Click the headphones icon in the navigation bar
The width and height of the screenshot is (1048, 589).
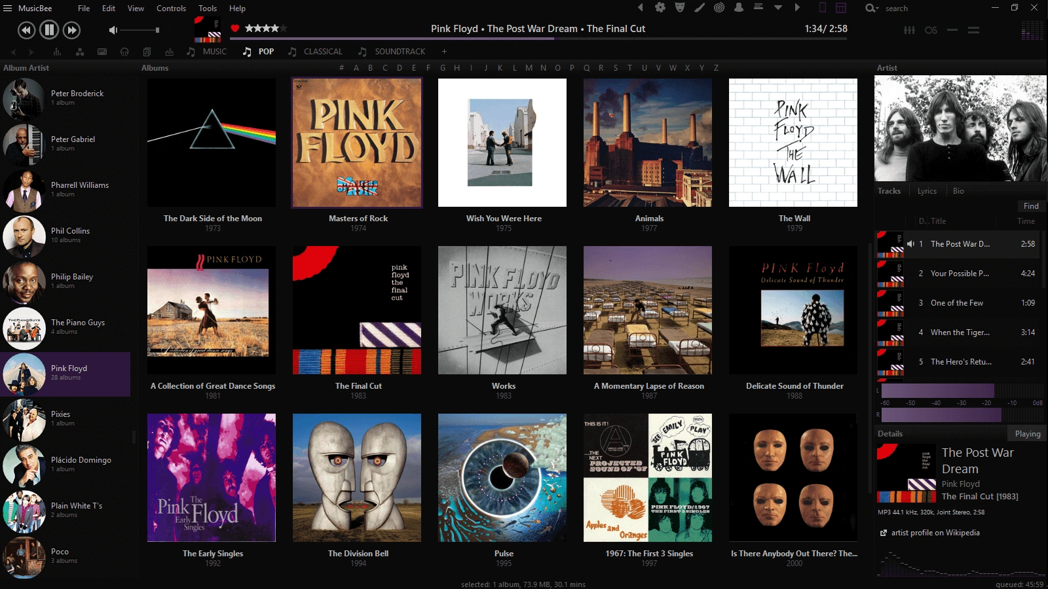[125, 52]
